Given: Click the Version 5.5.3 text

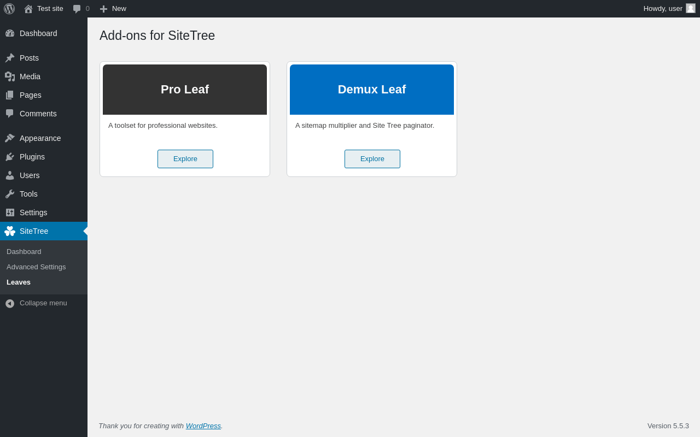Looking at the screenshot, I should [x=668, y=426].
